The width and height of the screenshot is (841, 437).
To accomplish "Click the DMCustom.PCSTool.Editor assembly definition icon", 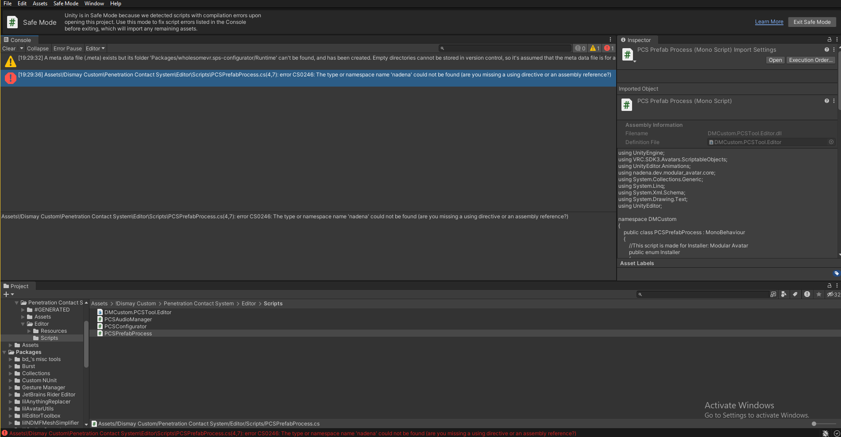I will 100,312.
